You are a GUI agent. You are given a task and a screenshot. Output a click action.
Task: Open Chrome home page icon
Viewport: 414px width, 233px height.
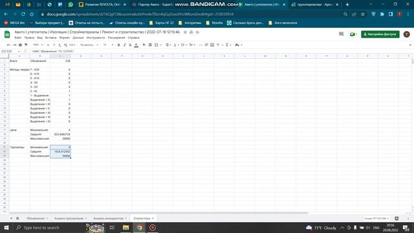coord(32,14)
